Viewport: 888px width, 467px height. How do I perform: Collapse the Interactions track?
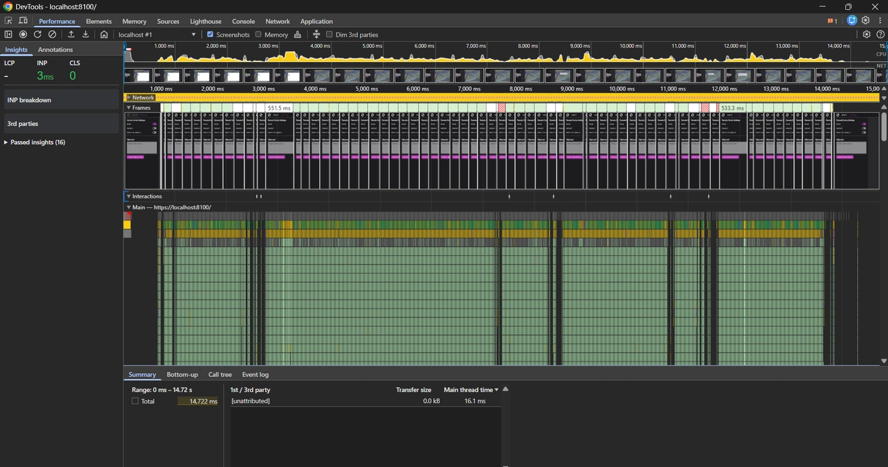tap(128, 196)
